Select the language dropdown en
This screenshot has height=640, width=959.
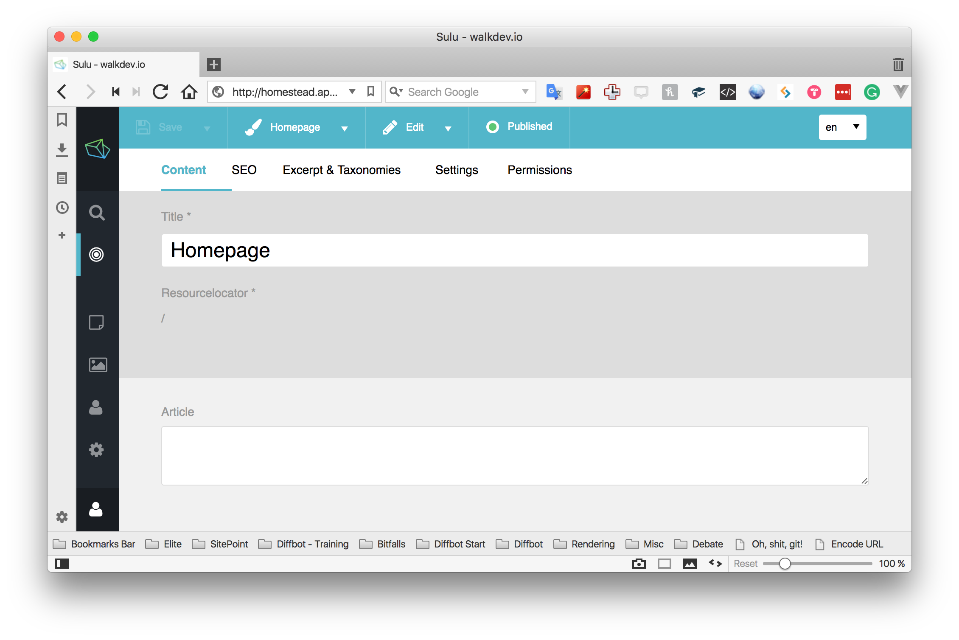click(x=842, y=127)
